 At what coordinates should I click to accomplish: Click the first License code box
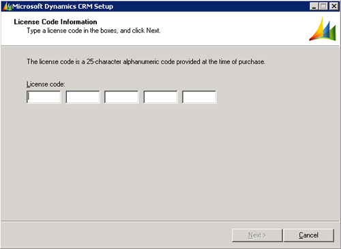[x=44, y=97]
